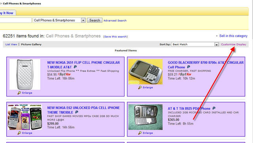
Task: Click the magnifier icon under Nokia 2651 image
Action: tap(19, 93)
